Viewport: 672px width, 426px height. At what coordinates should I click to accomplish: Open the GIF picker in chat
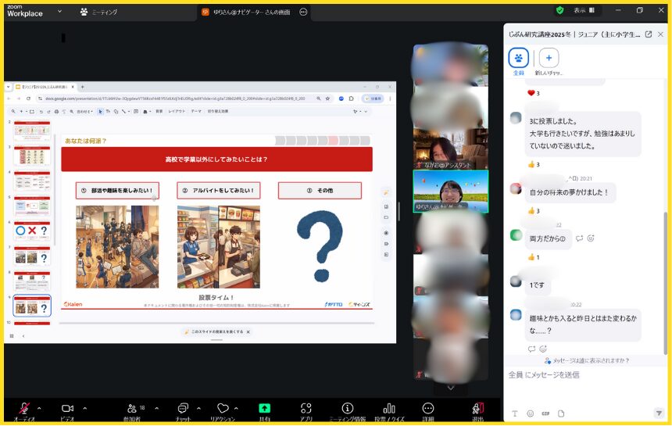click(545, 413)
